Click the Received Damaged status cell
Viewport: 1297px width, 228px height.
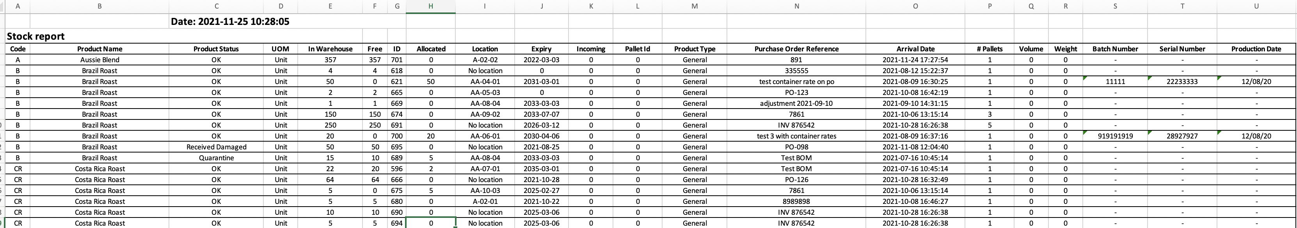[215, 147]
